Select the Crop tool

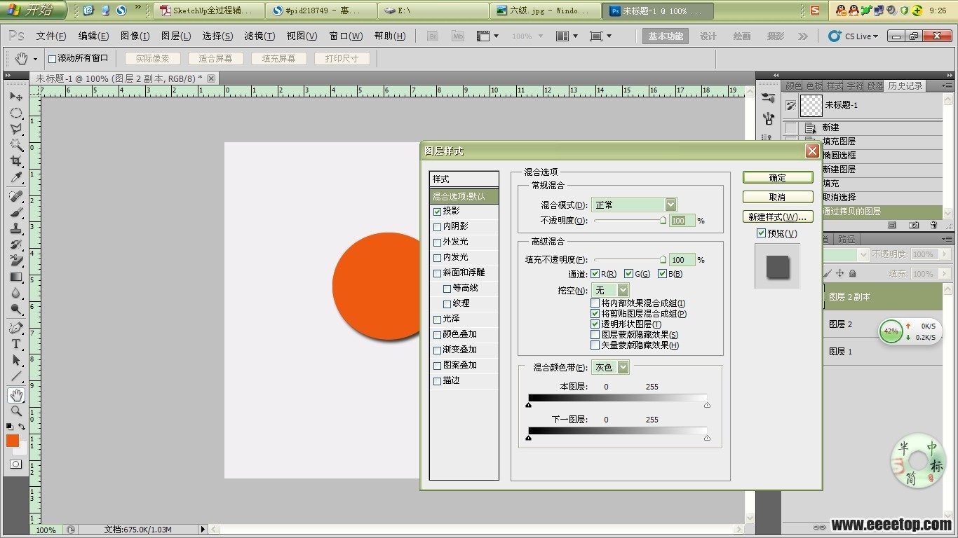click(x=15, y=161)
